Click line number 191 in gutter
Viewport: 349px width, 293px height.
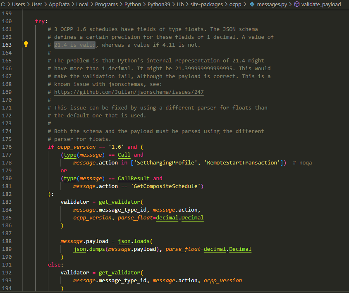[7, 264]
